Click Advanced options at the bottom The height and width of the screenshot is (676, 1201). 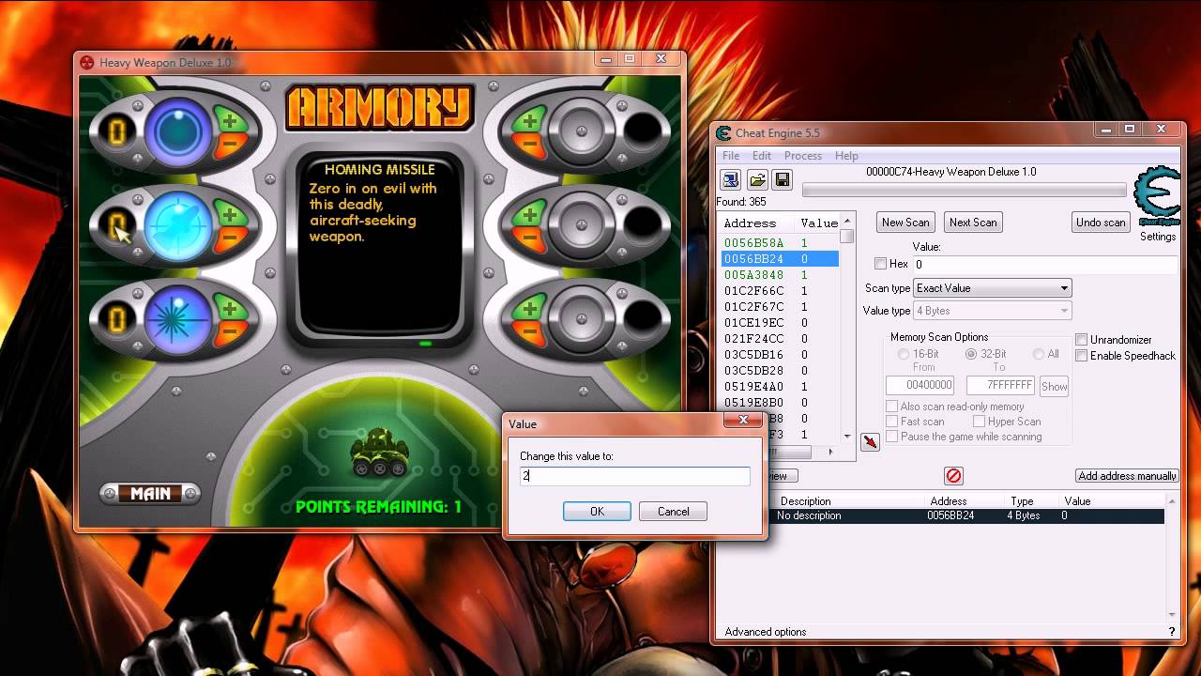766,632
